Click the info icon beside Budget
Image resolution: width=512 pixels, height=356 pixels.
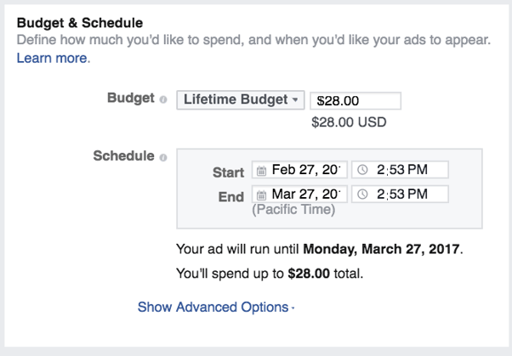(x=162, y=99)
